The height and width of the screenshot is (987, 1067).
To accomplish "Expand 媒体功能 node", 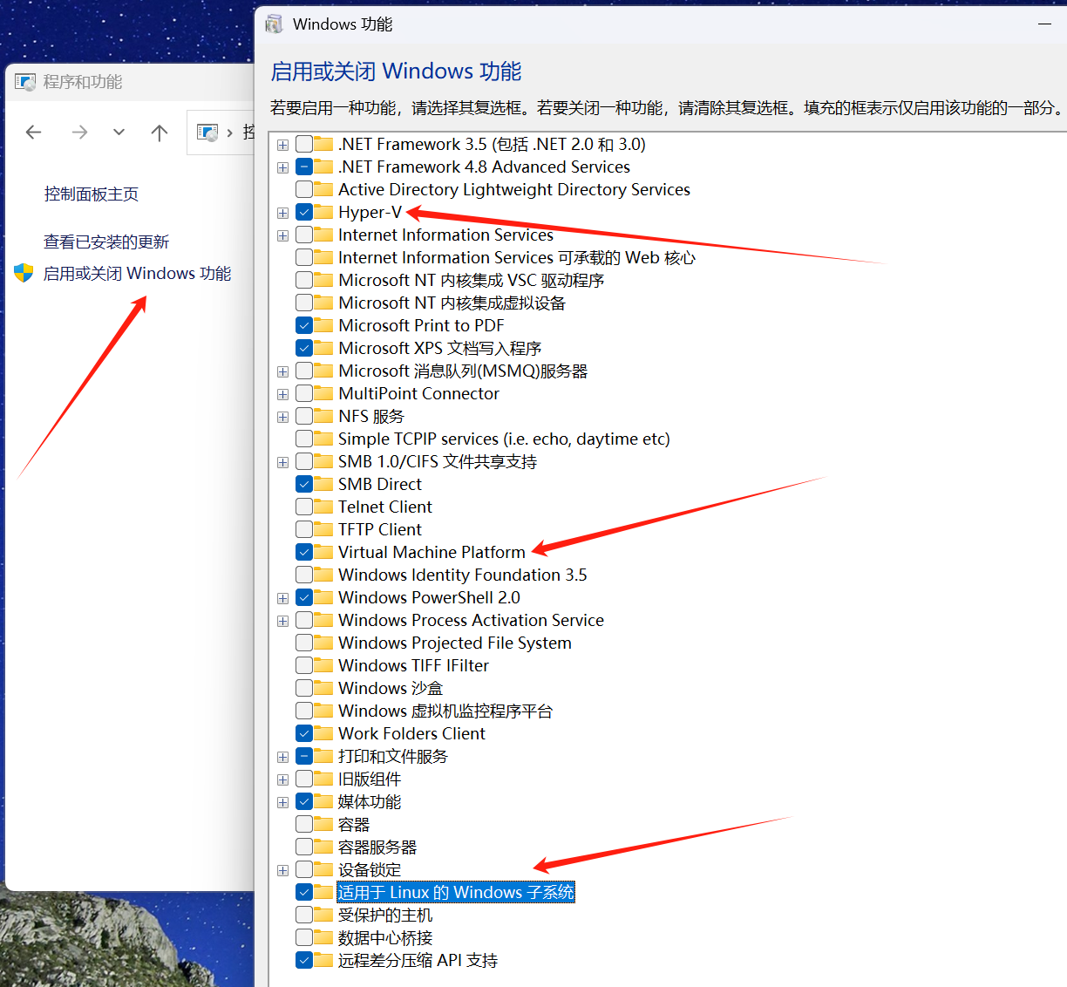I will 282,802.
